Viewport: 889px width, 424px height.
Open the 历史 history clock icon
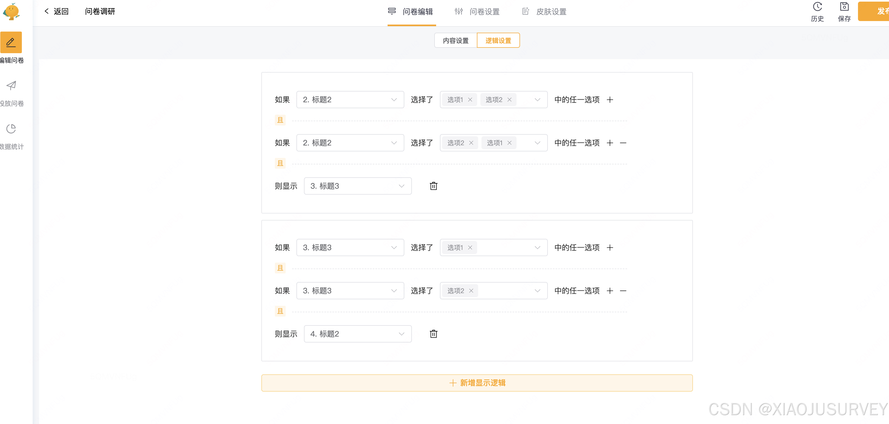pos(817,7)
